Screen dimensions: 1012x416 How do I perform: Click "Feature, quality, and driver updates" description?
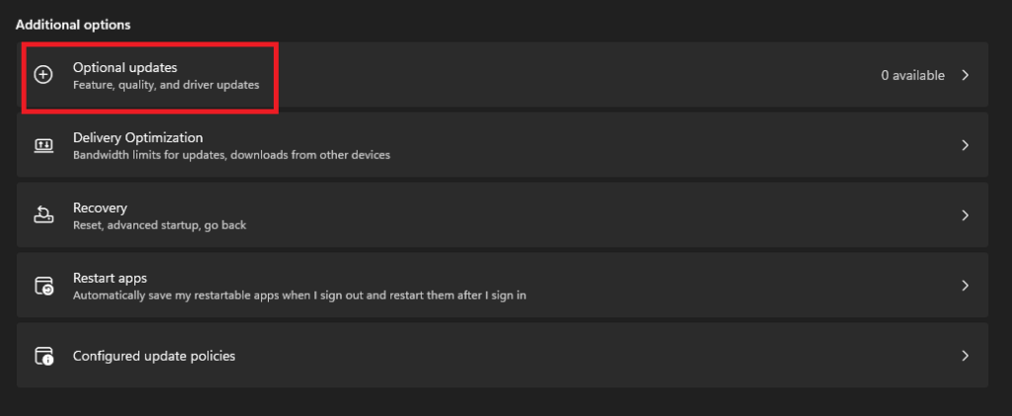[x=166, y=85]
